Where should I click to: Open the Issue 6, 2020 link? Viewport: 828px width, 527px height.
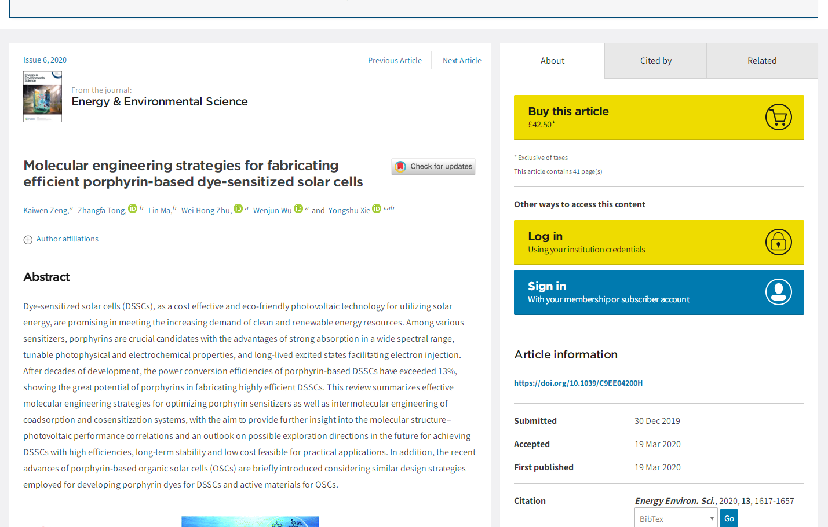(x=45, y=60)
